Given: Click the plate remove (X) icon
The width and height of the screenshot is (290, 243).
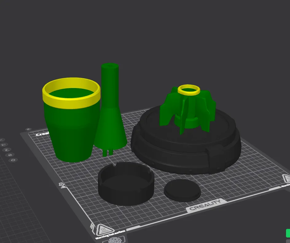Looking at the screenshot, I should [x=2, y=140].
